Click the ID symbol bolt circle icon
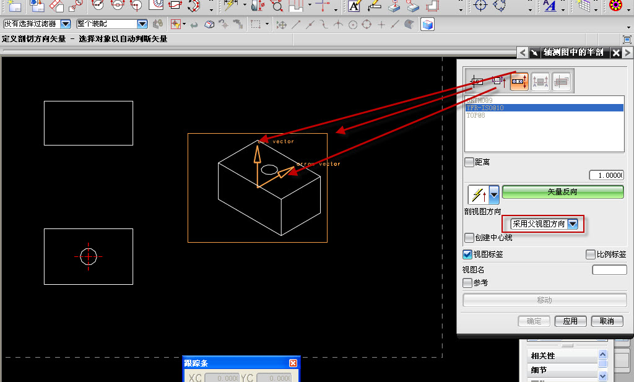 pos(500,6)
